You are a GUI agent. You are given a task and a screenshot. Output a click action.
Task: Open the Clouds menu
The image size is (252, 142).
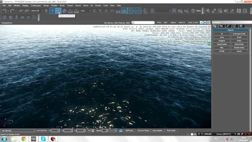(98, 6)
